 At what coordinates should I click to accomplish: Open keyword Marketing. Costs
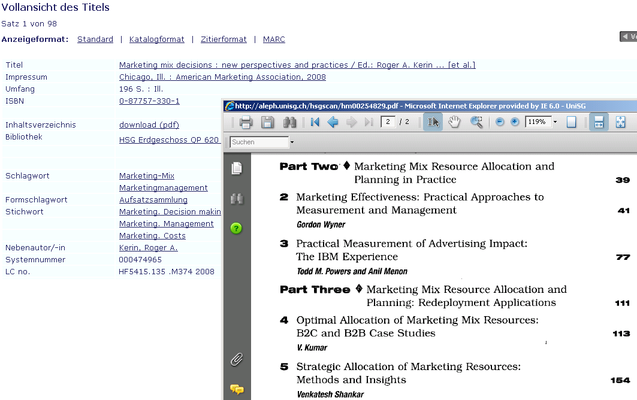pos(152,236)
